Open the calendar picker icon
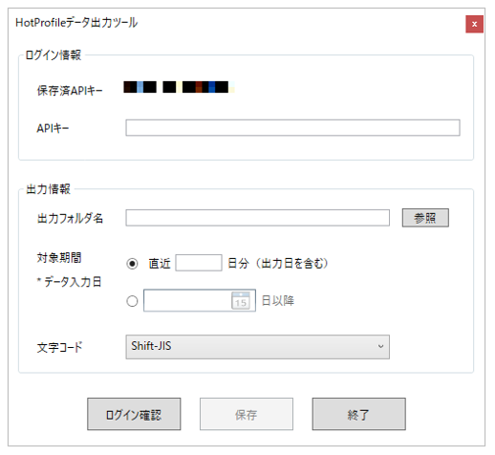Image resolution: width=495 pixels, height=455 pixels. coord(241,300)
